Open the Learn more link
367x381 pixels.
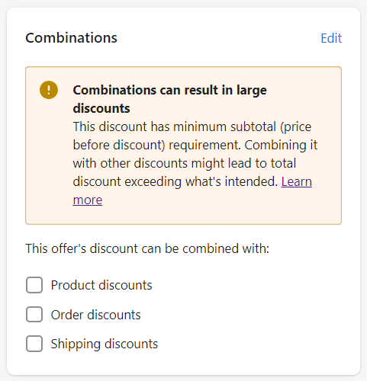pos(296,181)
